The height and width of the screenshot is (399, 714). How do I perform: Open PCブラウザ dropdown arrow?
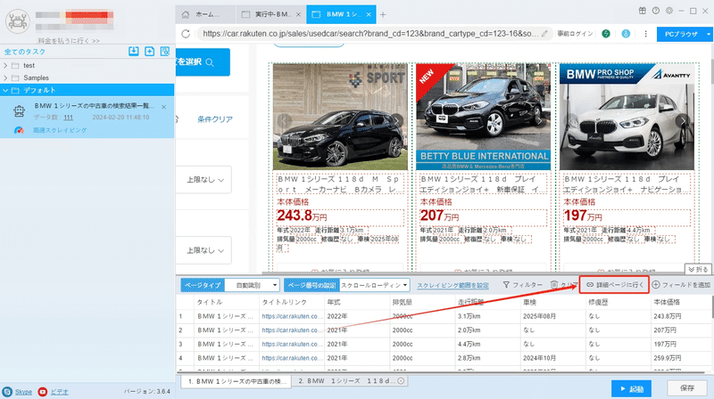pos(708,34)
